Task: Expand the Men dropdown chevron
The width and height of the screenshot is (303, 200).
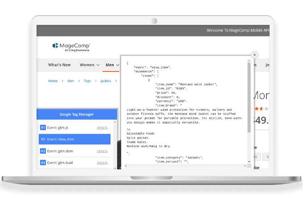Action: 118,65
